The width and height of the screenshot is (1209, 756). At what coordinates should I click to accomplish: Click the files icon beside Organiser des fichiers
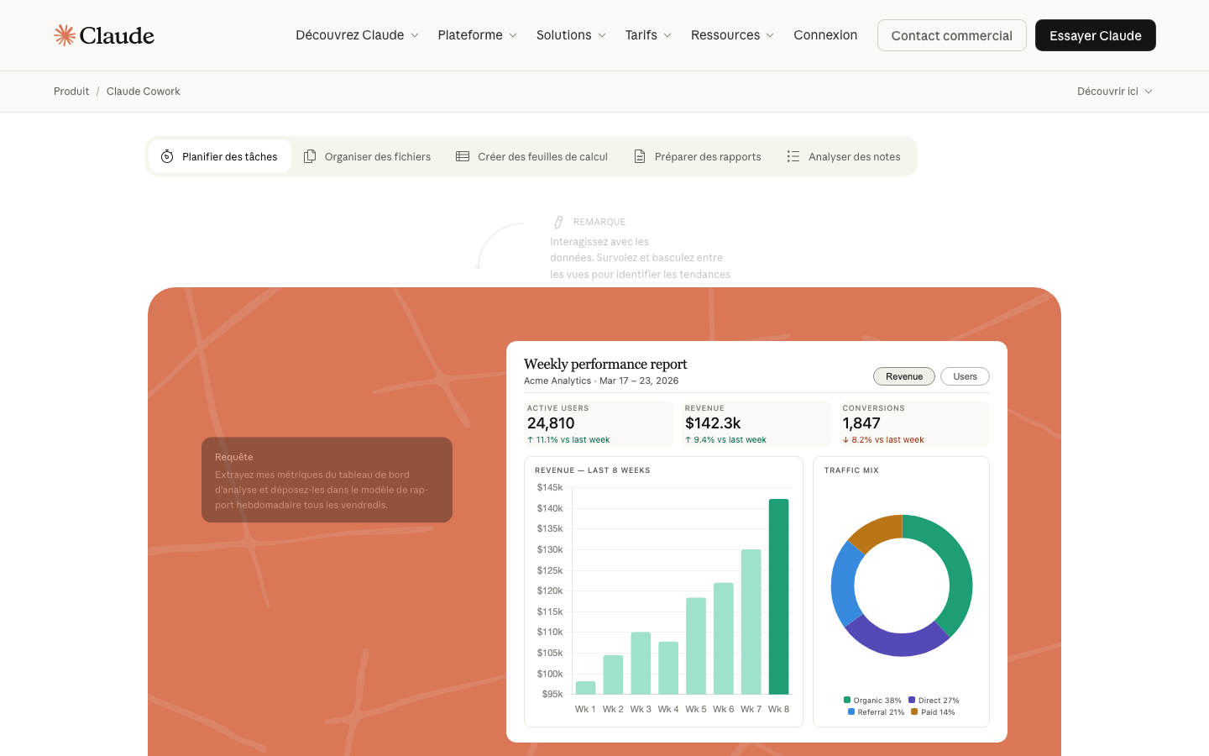[x=310, y=156]
